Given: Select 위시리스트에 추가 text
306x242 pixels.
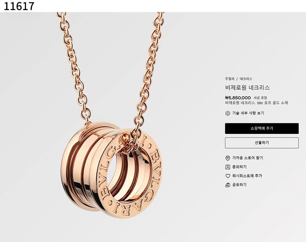Looking at the screenshot, I should [x=247, y=176].
